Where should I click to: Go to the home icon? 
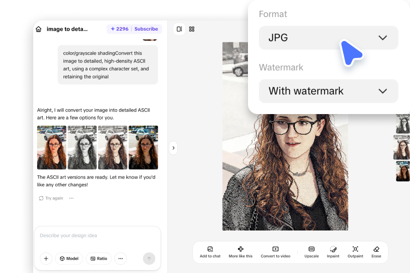(39, 29)
